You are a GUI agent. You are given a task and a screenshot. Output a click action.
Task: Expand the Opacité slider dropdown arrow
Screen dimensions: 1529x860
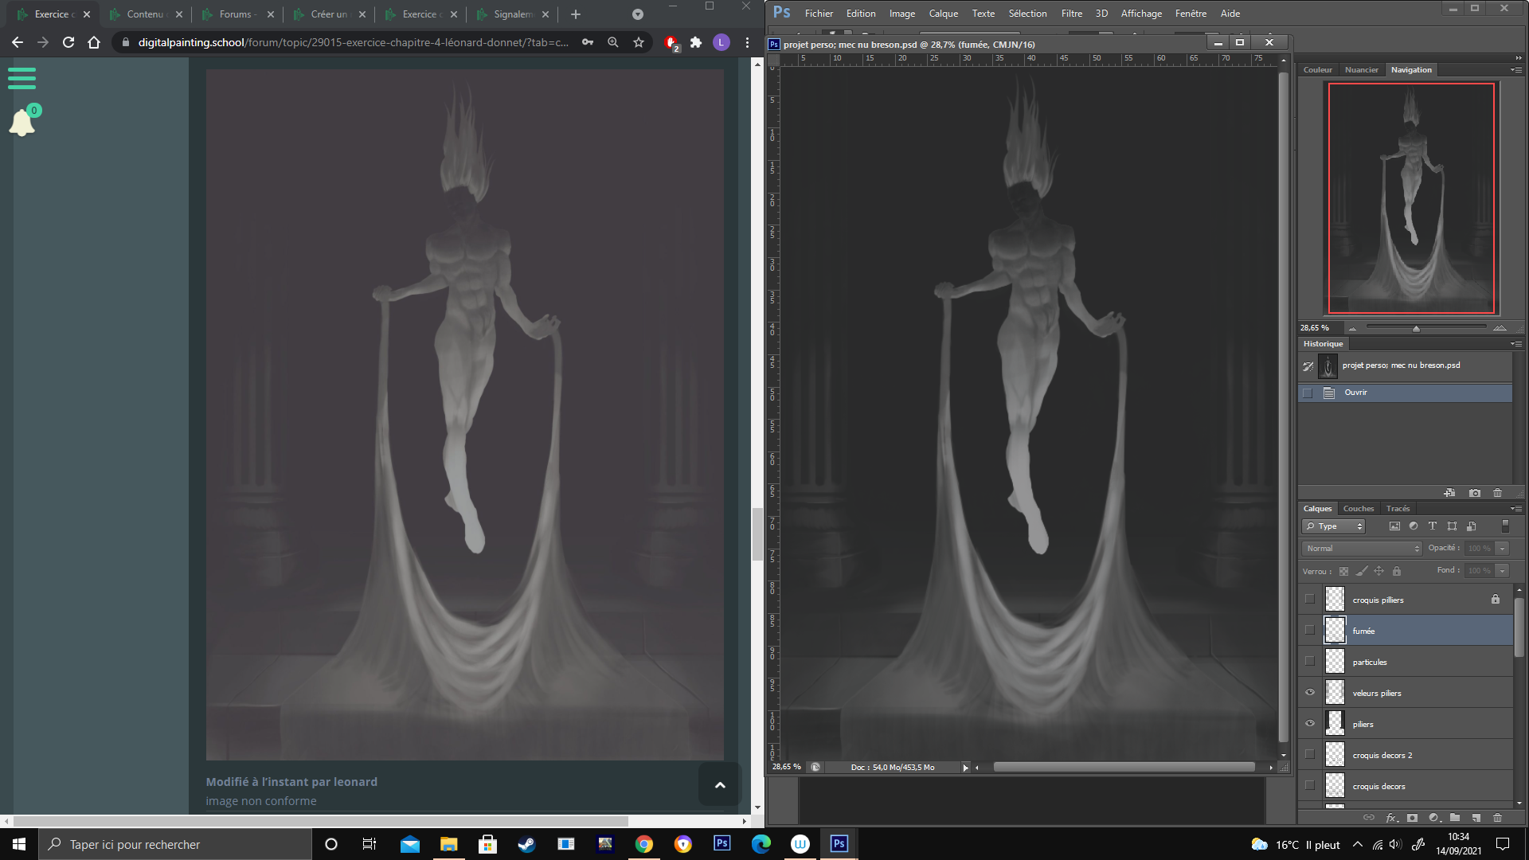click(x=1502, y=549)
